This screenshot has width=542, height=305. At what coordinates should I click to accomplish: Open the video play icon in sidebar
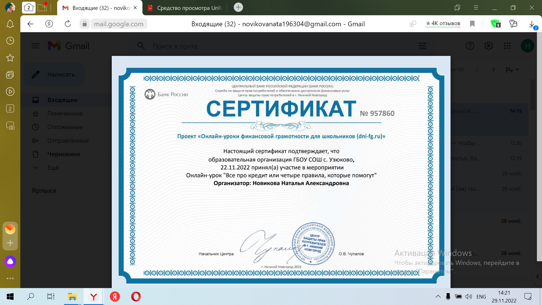[10, 92]
